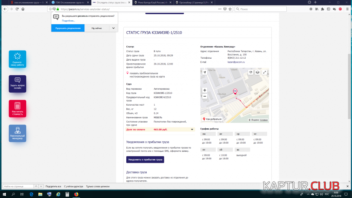Open File Explorer from taskbar
The height and width of the screenshot is (198, 352).
coord(40,194)
